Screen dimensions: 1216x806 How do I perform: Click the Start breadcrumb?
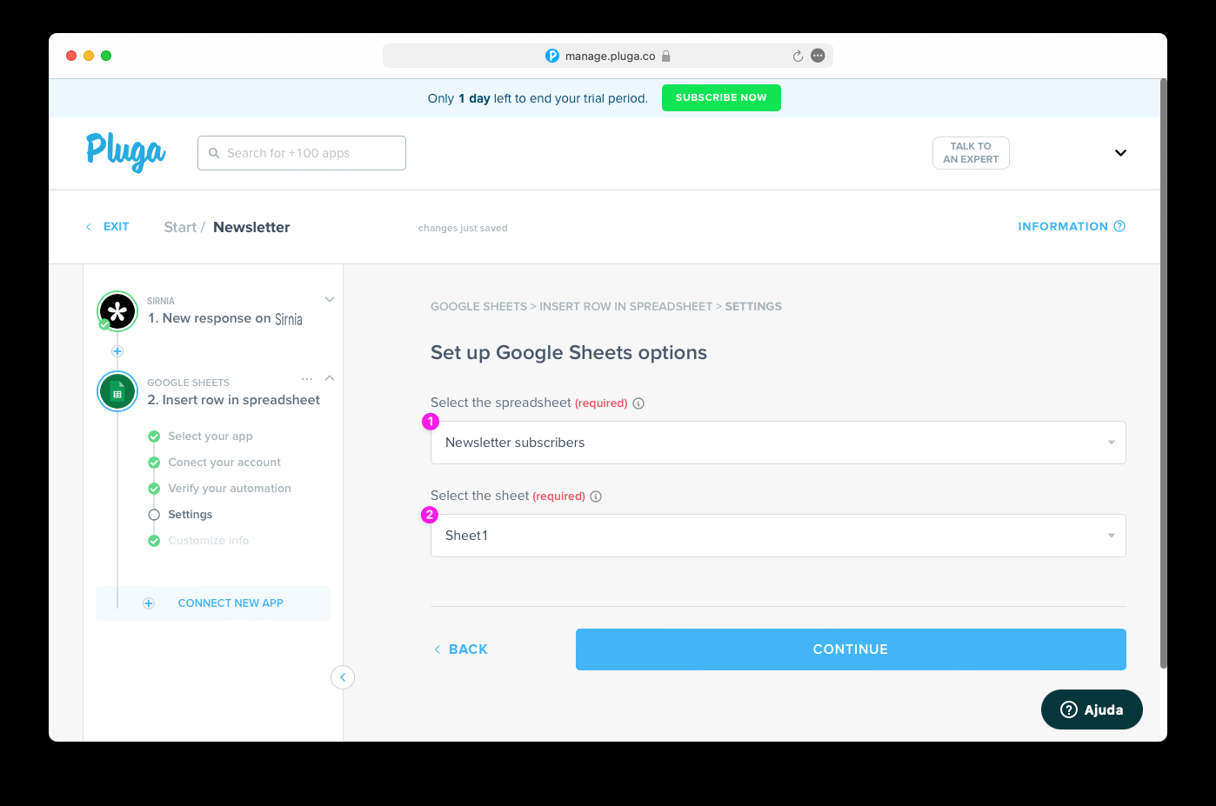click(x=180, y=227)
